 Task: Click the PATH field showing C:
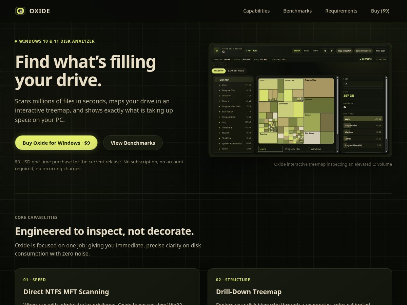(x=363, y=83)
